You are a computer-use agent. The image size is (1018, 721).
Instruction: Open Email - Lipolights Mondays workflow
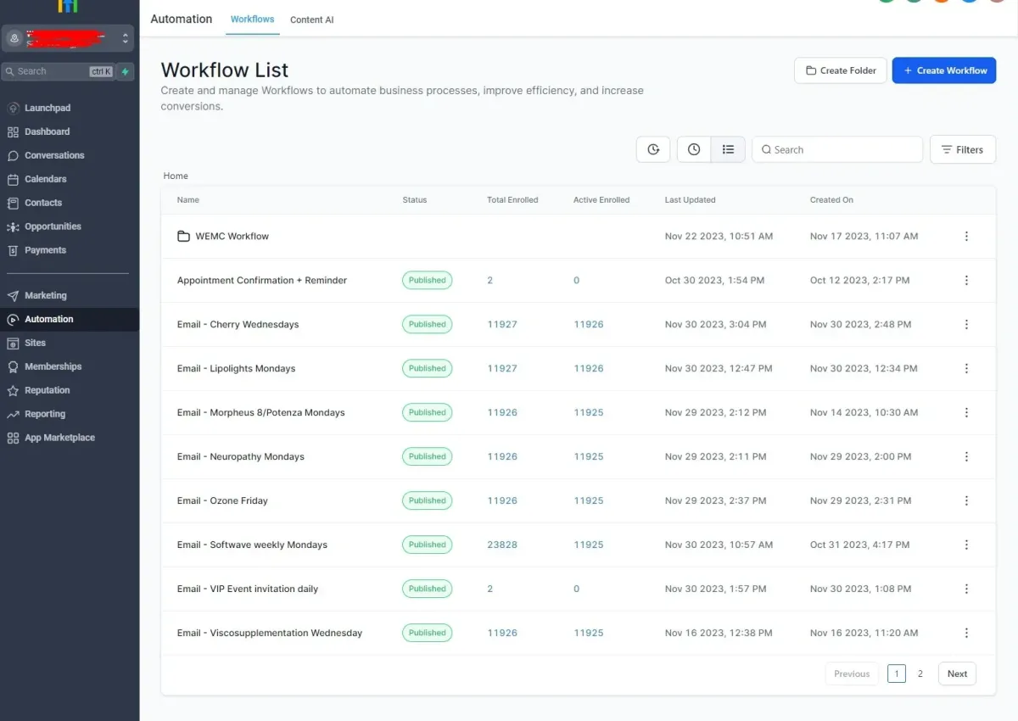click(237, 368)
